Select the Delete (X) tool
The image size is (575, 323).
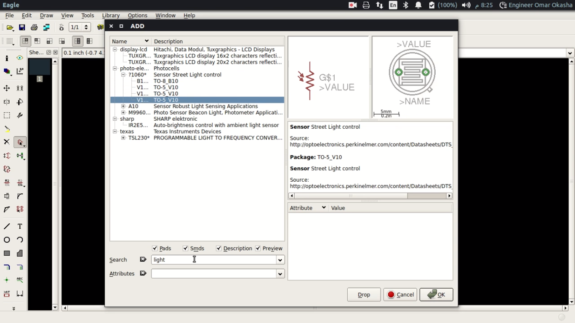click(x=7, y=142)
